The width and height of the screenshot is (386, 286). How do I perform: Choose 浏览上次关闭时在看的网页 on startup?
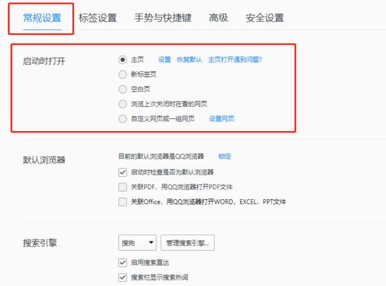click(123, 104)
